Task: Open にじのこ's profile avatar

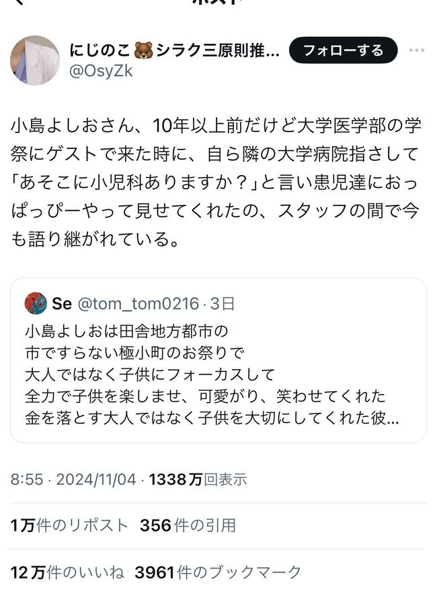Action: tap(35, 60)
